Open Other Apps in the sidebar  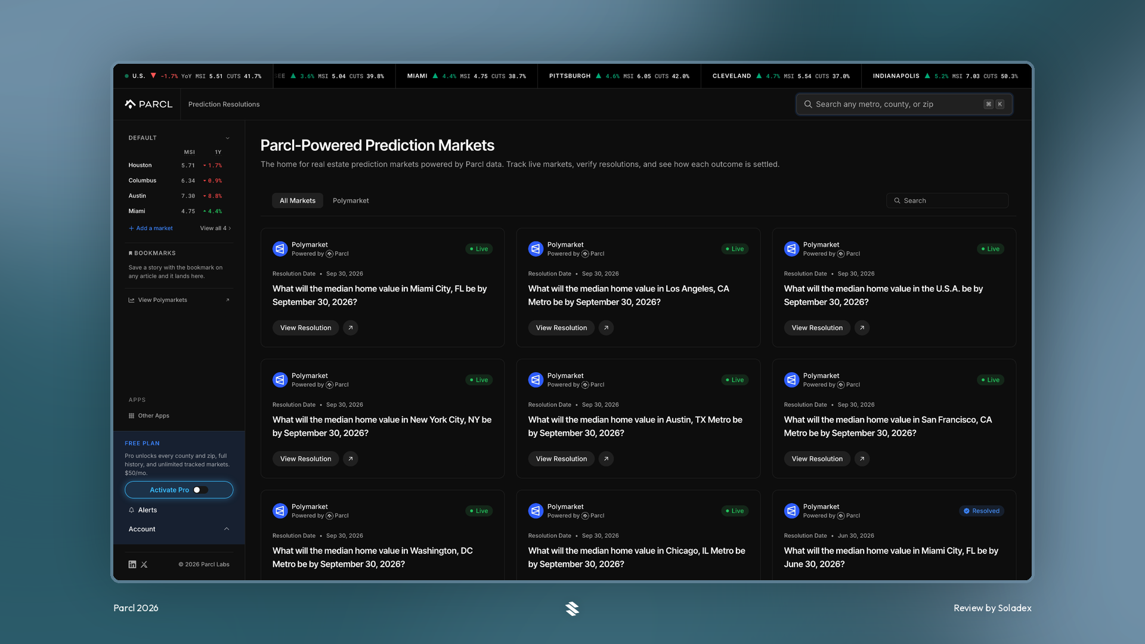(x=149, y=416)
